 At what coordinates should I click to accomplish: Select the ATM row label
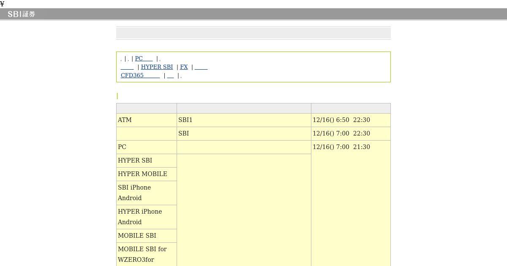[147, 120]
